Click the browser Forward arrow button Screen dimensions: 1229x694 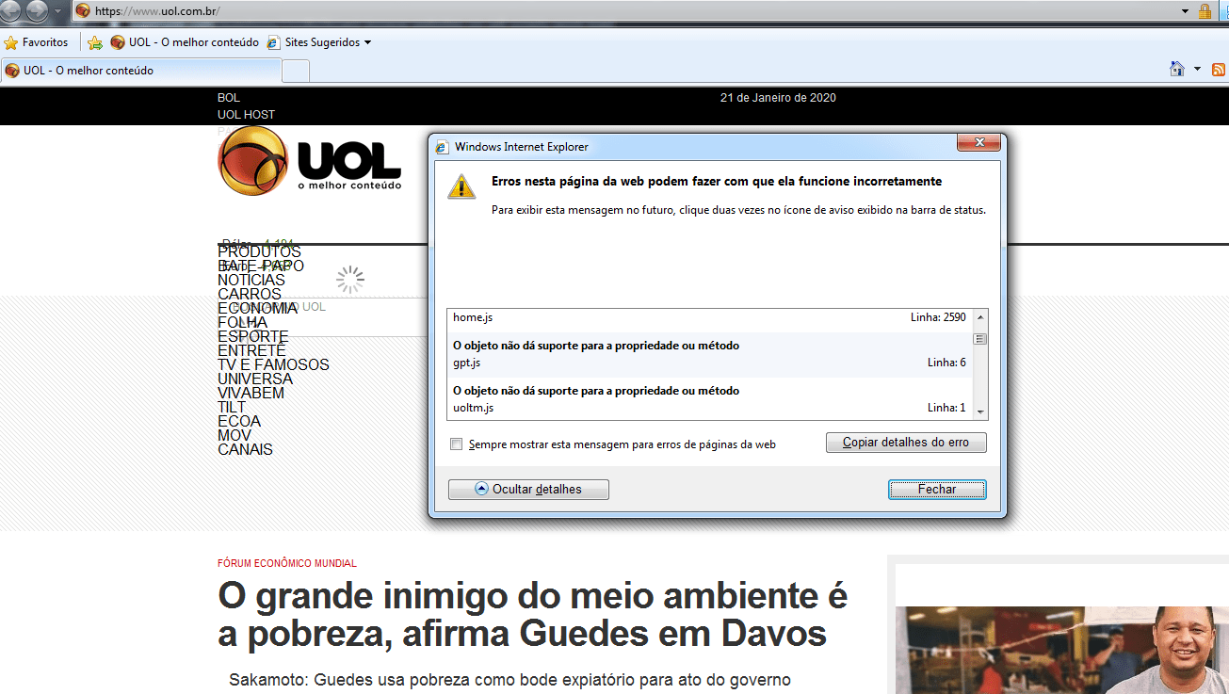[38, 10]
